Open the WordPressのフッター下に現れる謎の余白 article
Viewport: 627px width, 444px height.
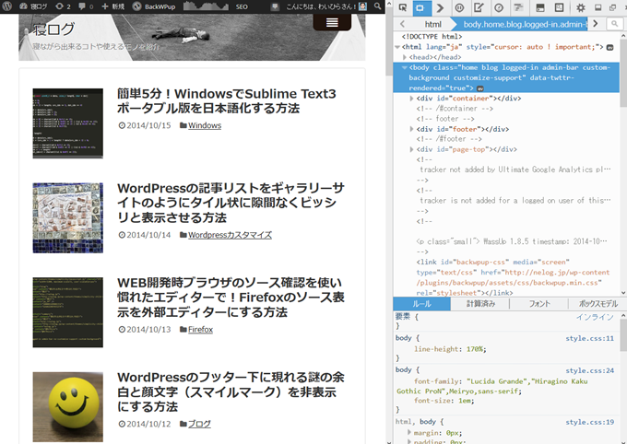[231, 391]
